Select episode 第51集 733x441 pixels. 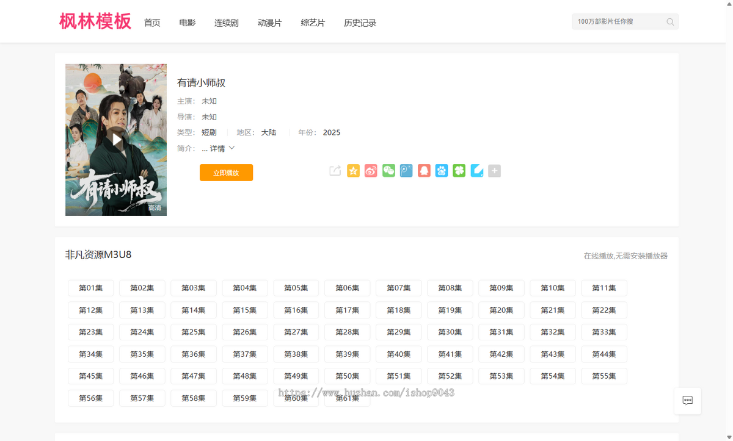399,376
